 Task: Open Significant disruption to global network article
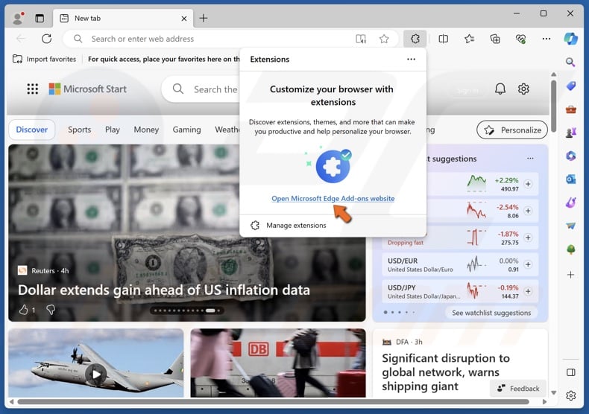click(x=446, y=372)
